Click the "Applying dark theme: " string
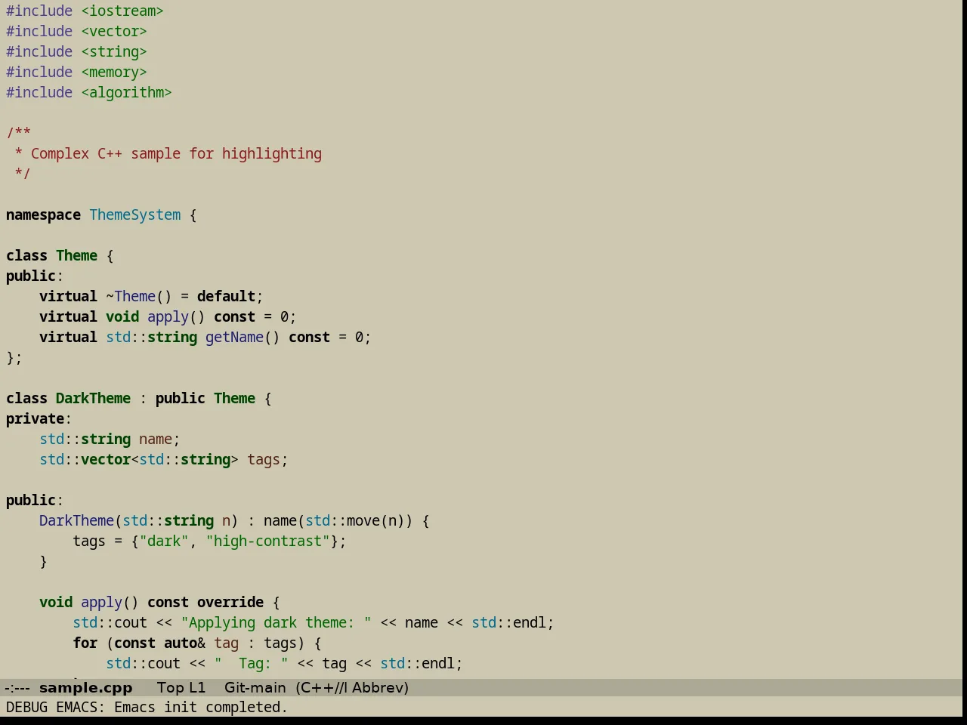Screen dimensions: 967x725 coord(276,623)
